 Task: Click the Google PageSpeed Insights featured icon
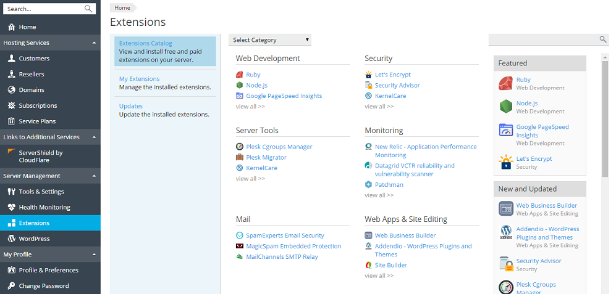505,131
